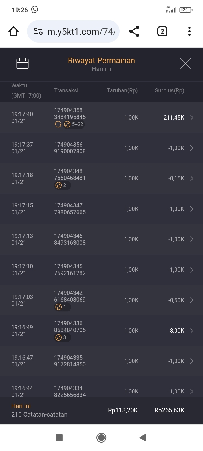Select the Hari ini summary label at bottom

21,406
